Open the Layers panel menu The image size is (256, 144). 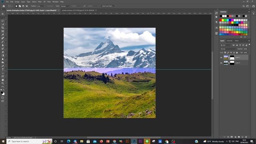point(249,41)
